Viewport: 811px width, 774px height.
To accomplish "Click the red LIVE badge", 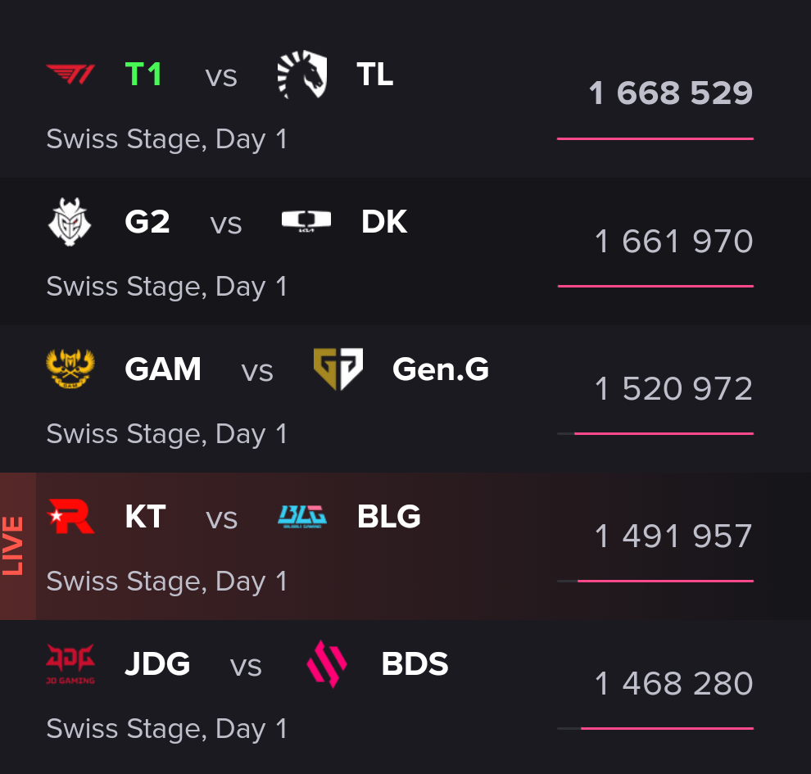I will pos(16,546).
